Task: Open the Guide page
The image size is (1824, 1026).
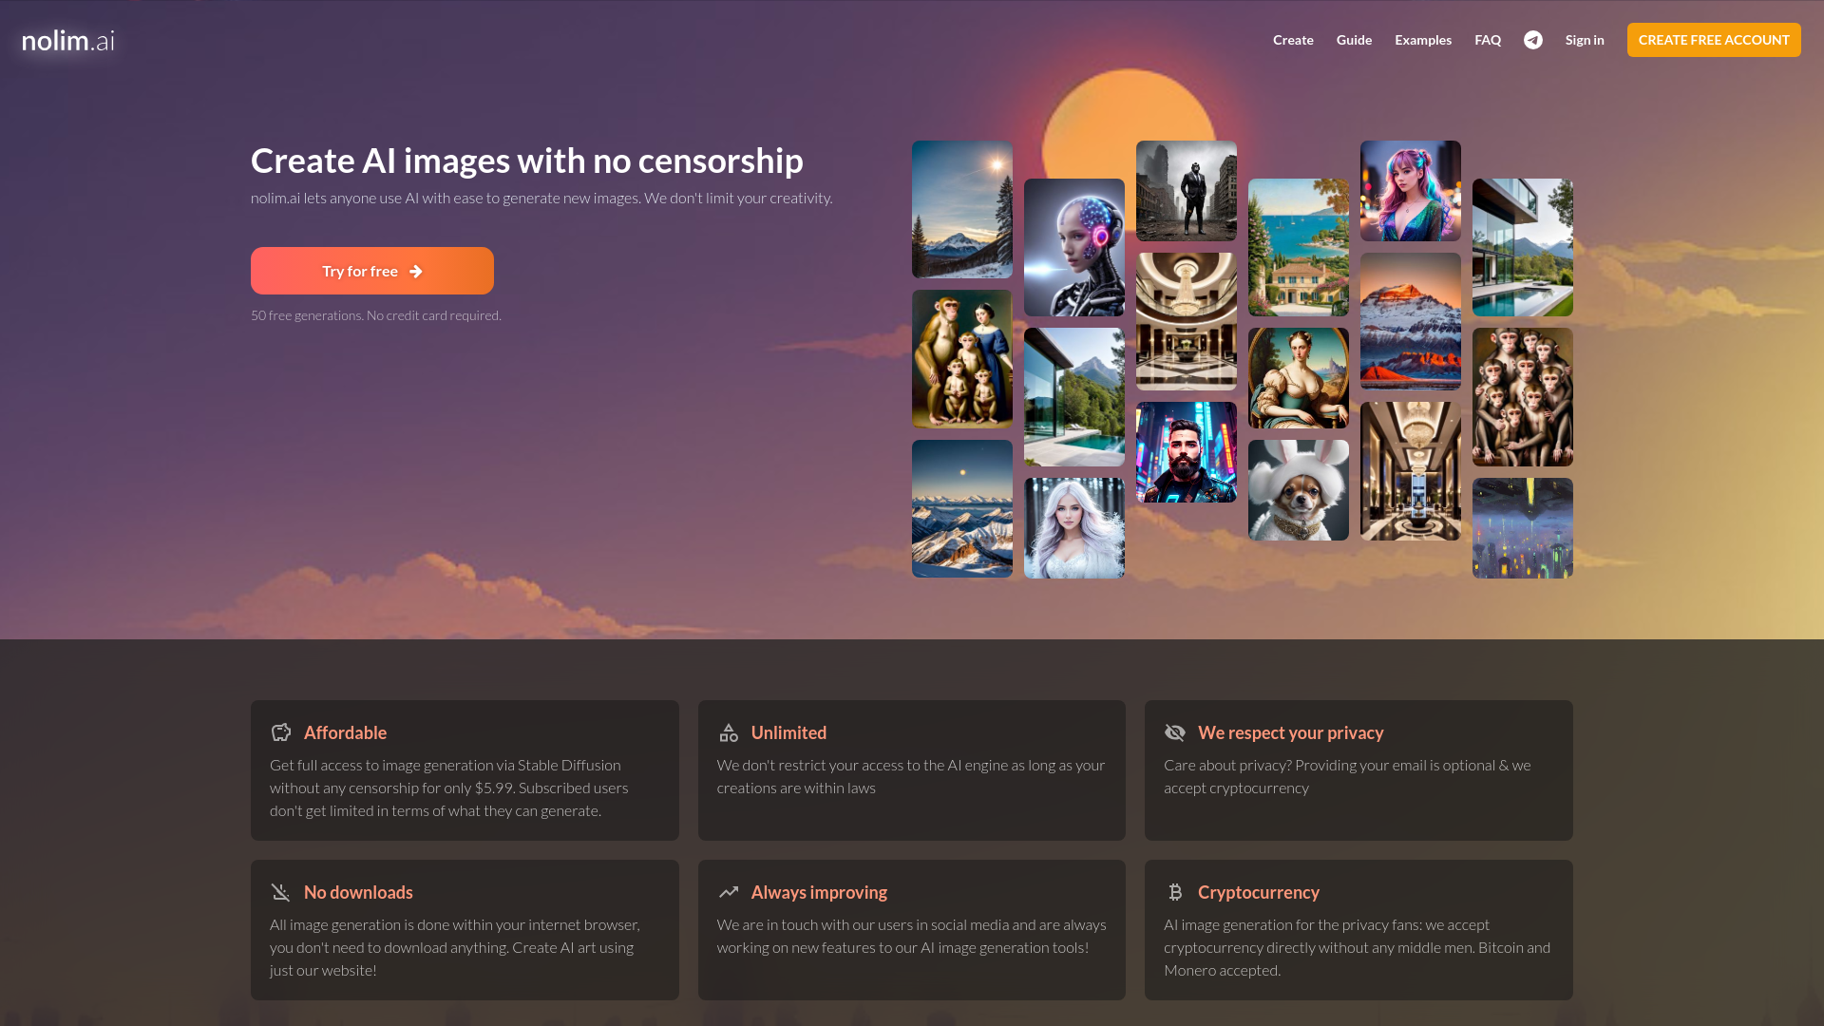Action: [x=1354, y=40]
